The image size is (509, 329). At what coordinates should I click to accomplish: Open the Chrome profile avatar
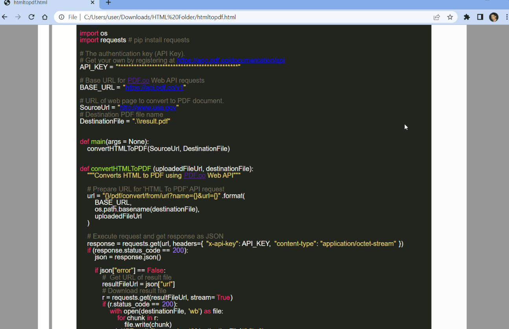[494, 17]
